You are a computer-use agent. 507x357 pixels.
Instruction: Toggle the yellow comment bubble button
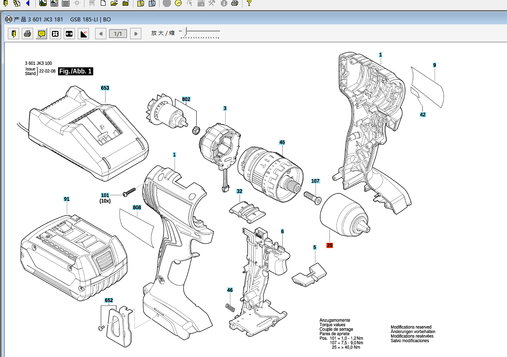click(x=41, y=34)
